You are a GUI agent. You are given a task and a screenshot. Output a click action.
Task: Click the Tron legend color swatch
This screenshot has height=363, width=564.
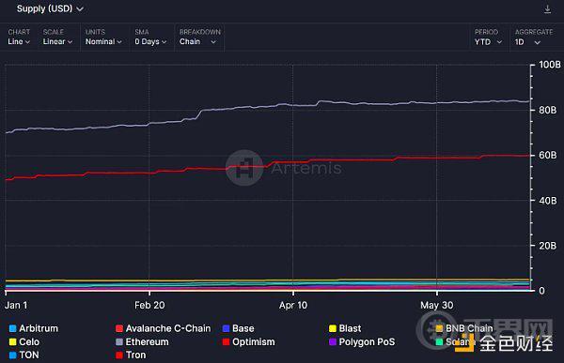(x=119, y=355)
